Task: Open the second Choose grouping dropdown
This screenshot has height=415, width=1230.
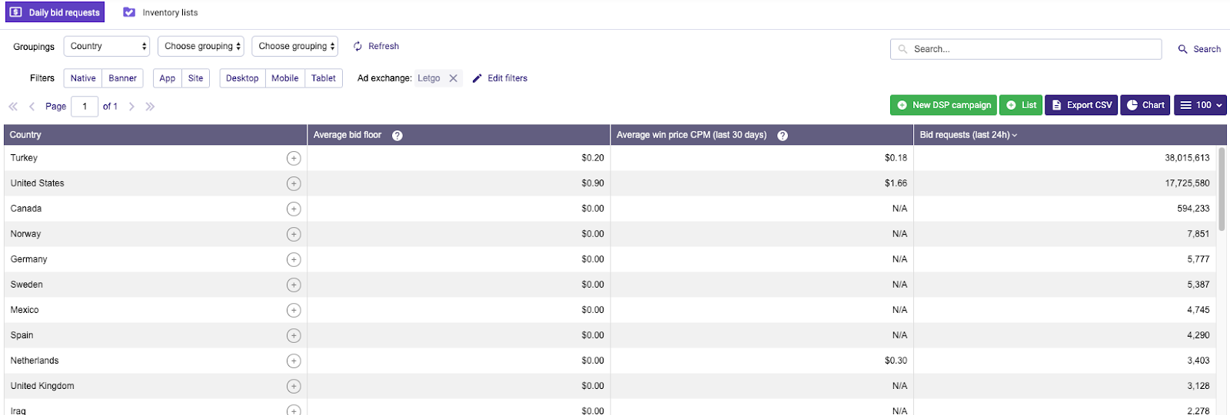Action: point(201,46)
